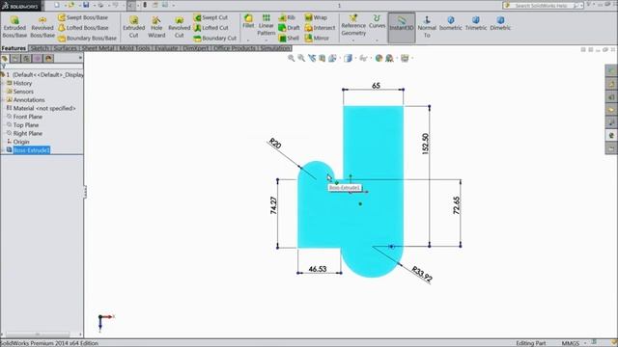
Task: Click Zoom to Fit in heads-up toolbar
Action: tap(292, 58)
